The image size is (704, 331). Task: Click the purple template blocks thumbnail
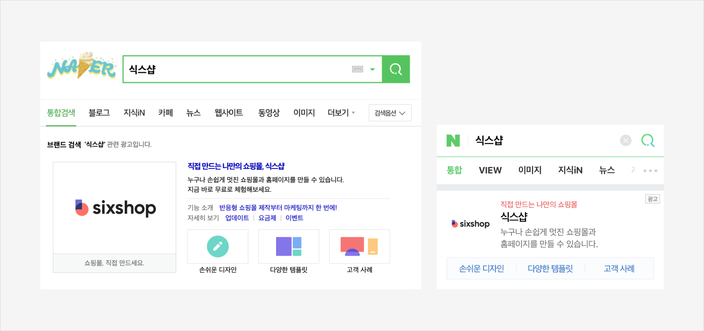[289, 246]
